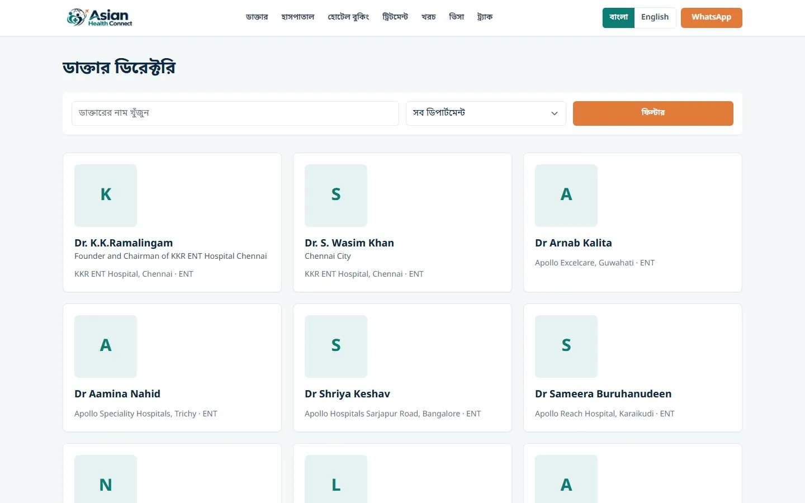Open the N avatar in the bottom row
Viewport: 805px width, 503px height.
click(106, 480)
